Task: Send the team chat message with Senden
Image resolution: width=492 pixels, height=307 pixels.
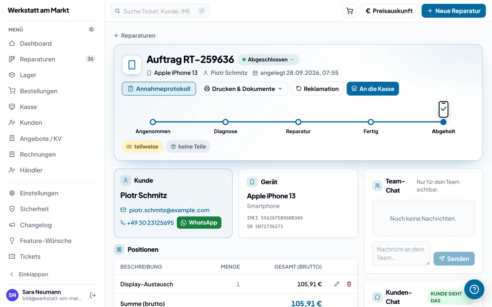Action: click(454, 259)
